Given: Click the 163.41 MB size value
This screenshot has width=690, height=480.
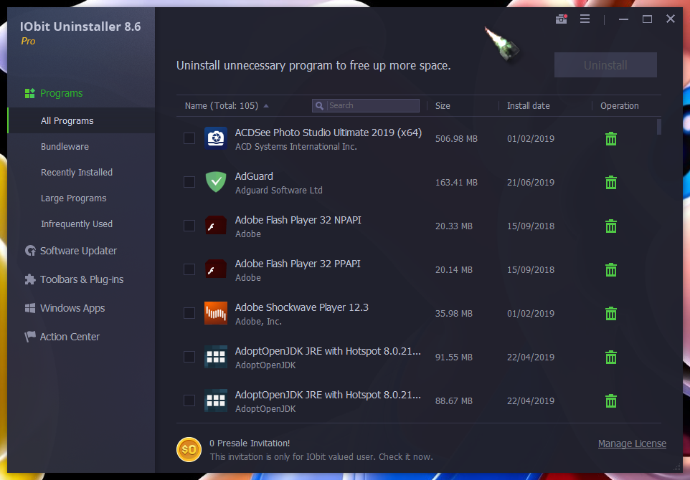Looking at the screenshot, I should (456, 183).
